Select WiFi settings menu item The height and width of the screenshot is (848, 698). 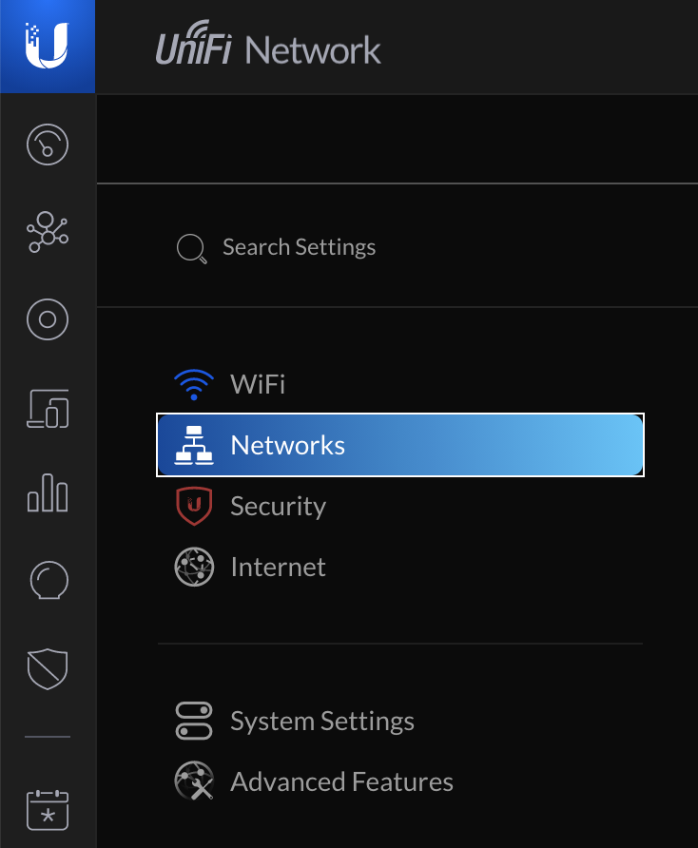coord(399,384)
